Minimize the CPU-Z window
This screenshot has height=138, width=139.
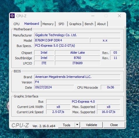(x=93, y=16)
